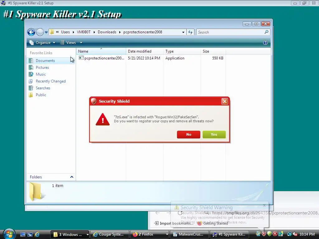Open the Organize menu
This screenshot has width=319, height=239.
(42, 42)
